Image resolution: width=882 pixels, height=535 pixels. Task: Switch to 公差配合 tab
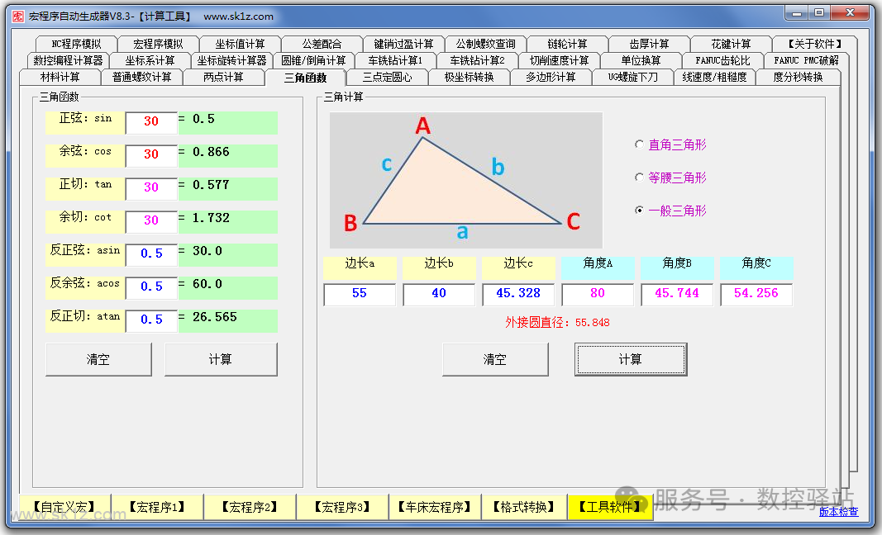tap(322, 44)
